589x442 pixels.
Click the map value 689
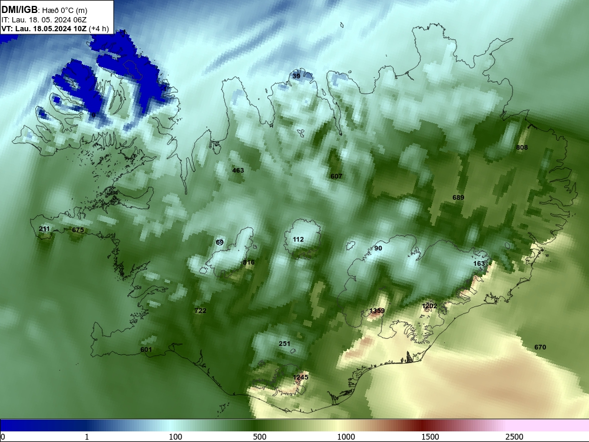point(458,197)
